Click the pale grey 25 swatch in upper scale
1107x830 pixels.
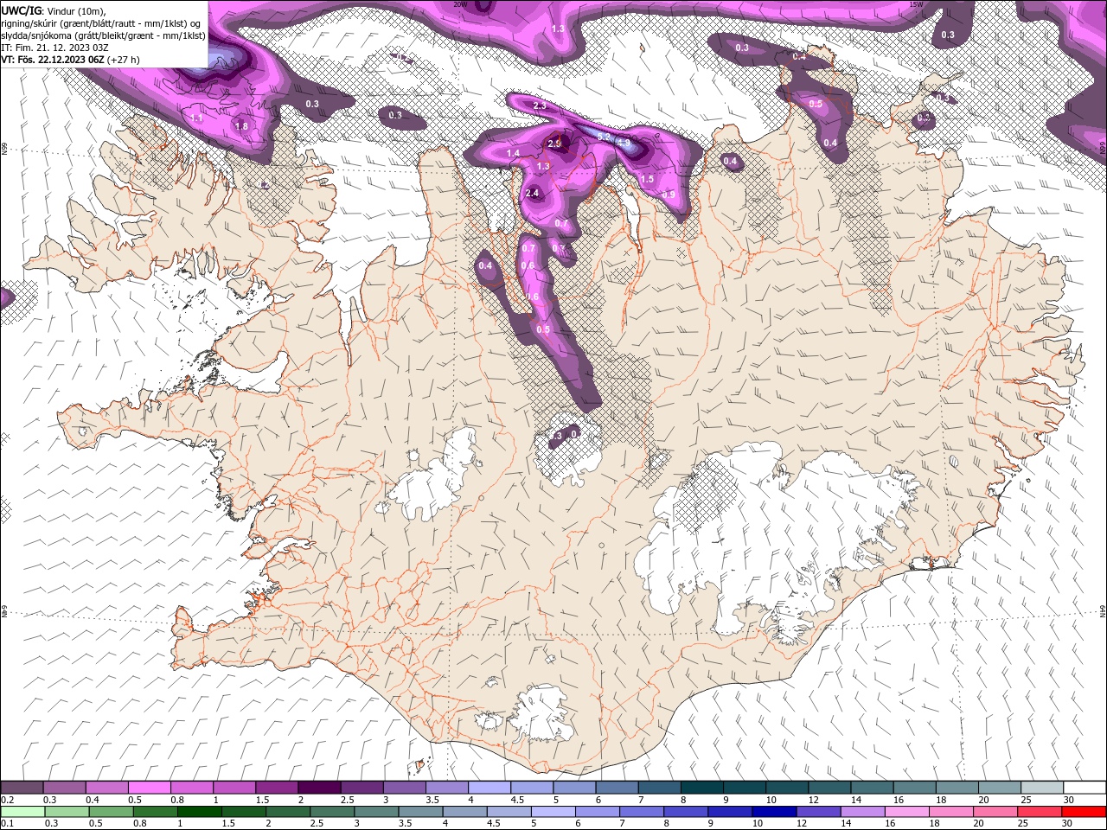1042,788
